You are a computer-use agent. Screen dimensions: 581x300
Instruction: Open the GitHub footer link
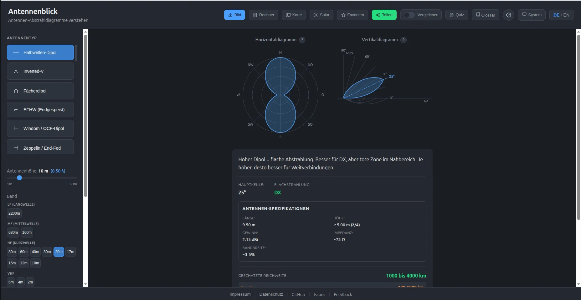point(298,294)
